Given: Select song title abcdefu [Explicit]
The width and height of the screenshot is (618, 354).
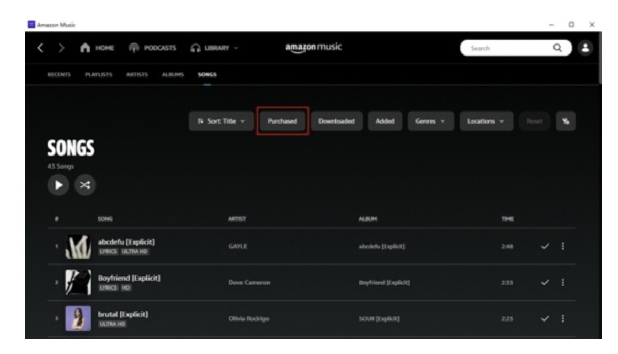Looking at the screenshot, I should point(126,242).
